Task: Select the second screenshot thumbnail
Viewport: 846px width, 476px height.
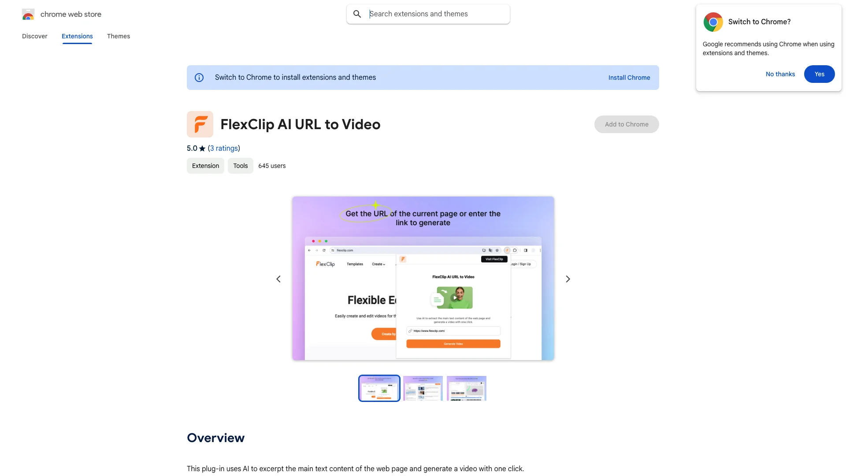Action: [x=423, y=388]
